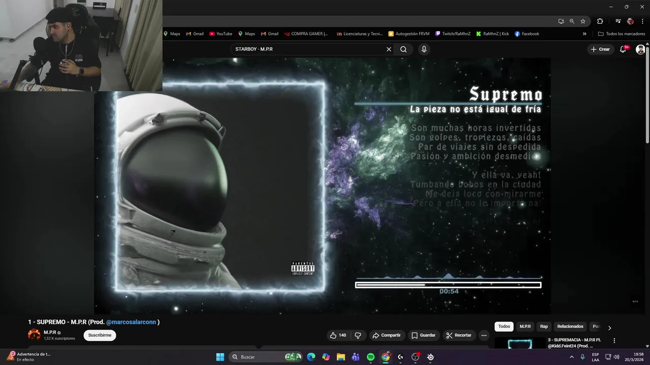Open more actions ellipsis under video
Viewport: 650px width, 365px height.
484,335
